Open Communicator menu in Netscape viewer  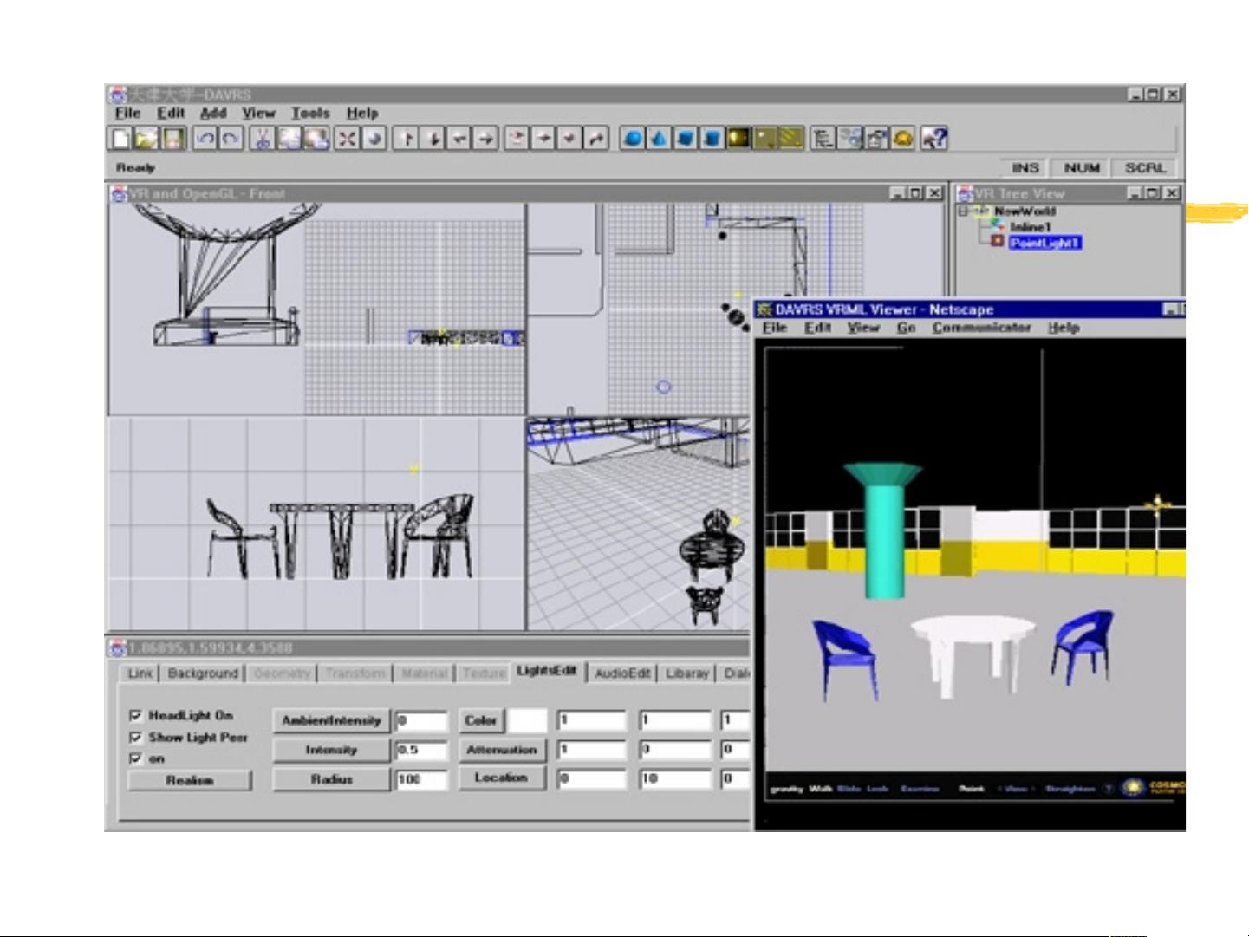tap(981, 328)
